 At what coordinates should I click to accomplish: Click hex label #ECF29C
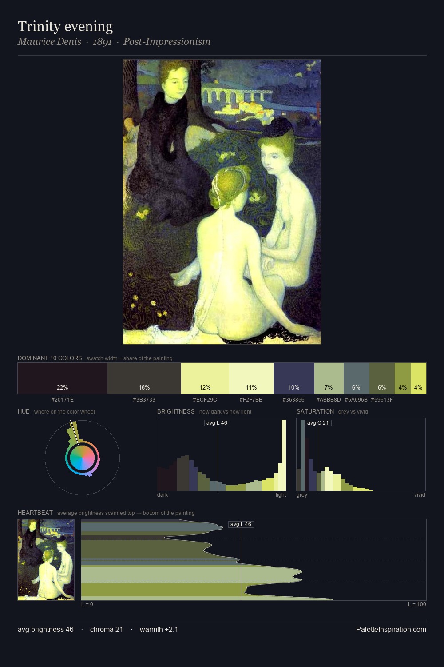[205, 400]
